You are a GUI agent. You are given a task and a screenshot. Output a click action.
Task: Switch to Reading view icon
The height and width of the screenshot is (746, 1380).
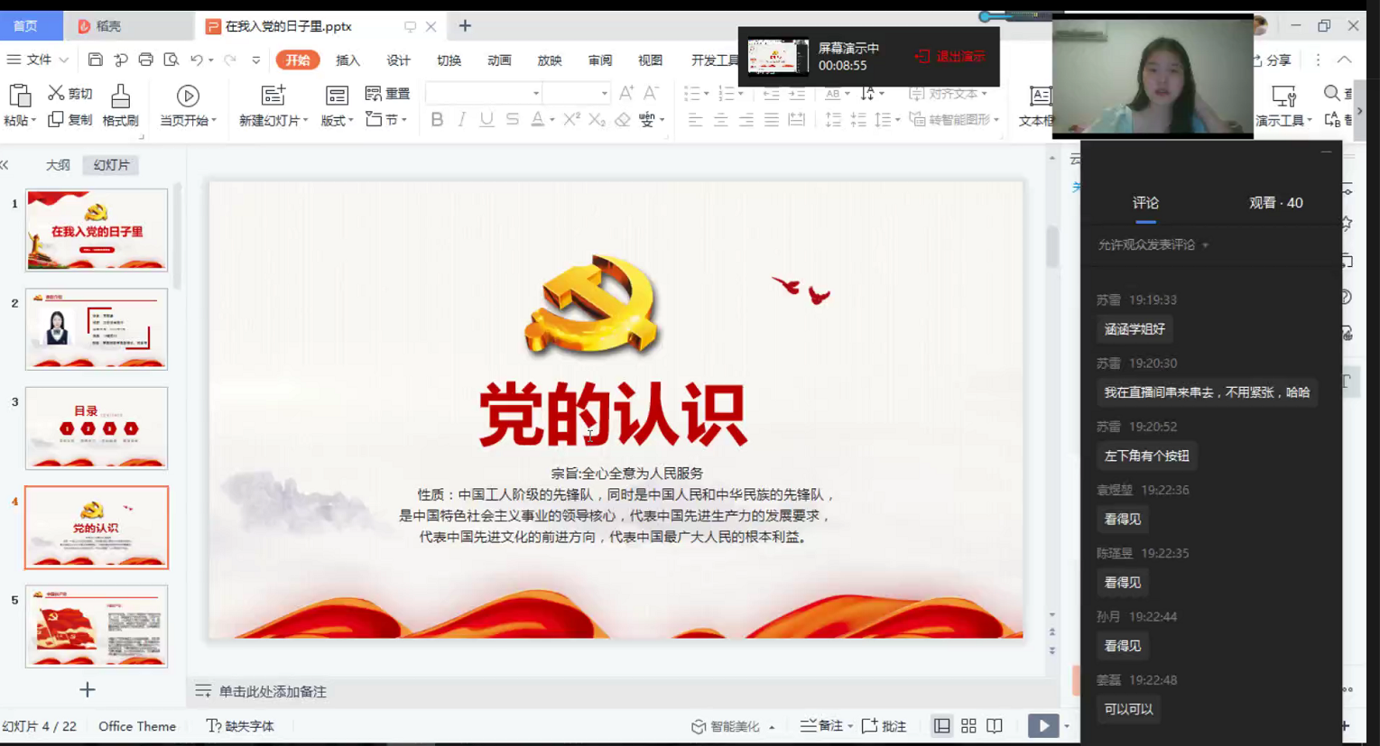[x=995, y=725]
